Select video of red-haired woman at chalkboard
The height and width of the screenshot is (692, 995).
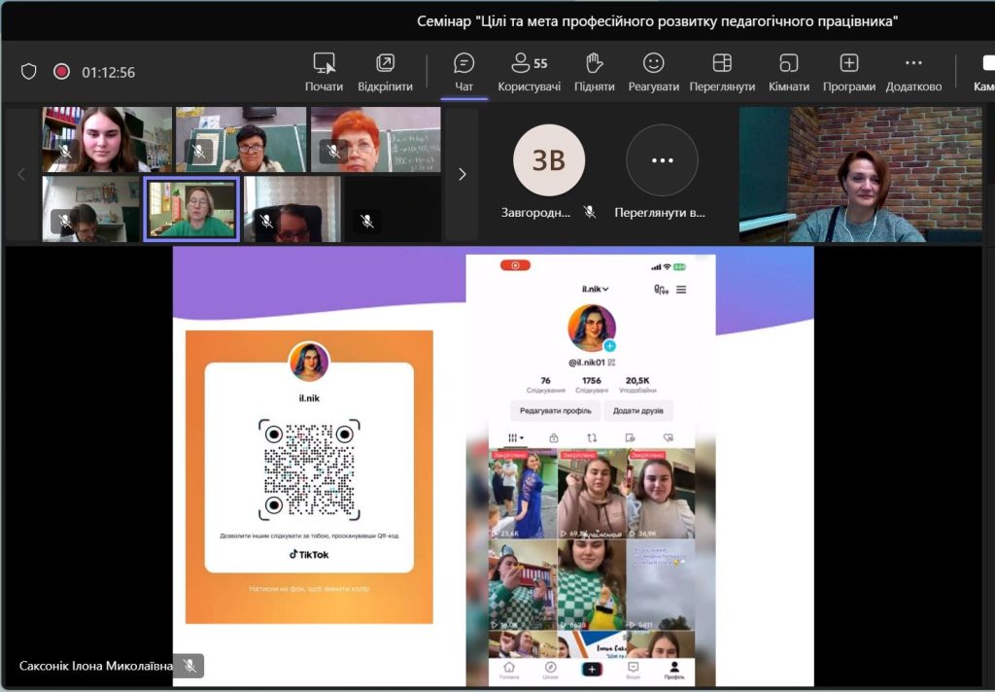coord(375,139)
